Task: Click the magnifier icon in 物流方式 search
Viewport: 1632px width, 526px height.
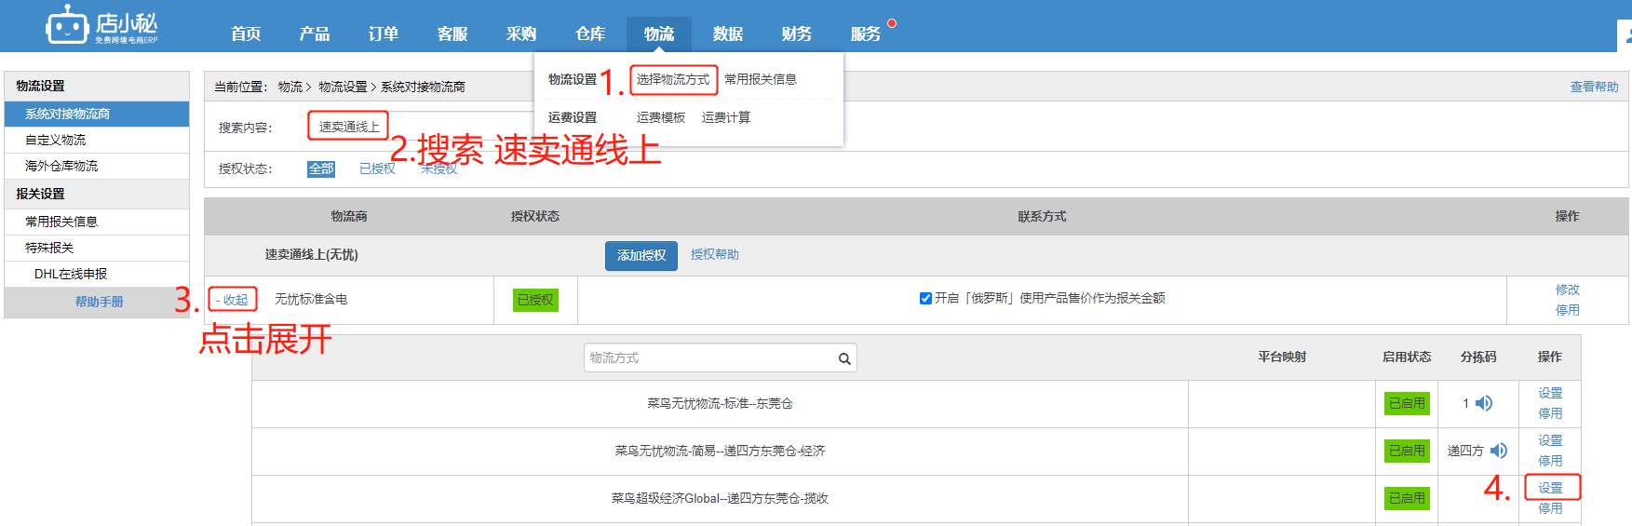Action: (x=843, y=358)
